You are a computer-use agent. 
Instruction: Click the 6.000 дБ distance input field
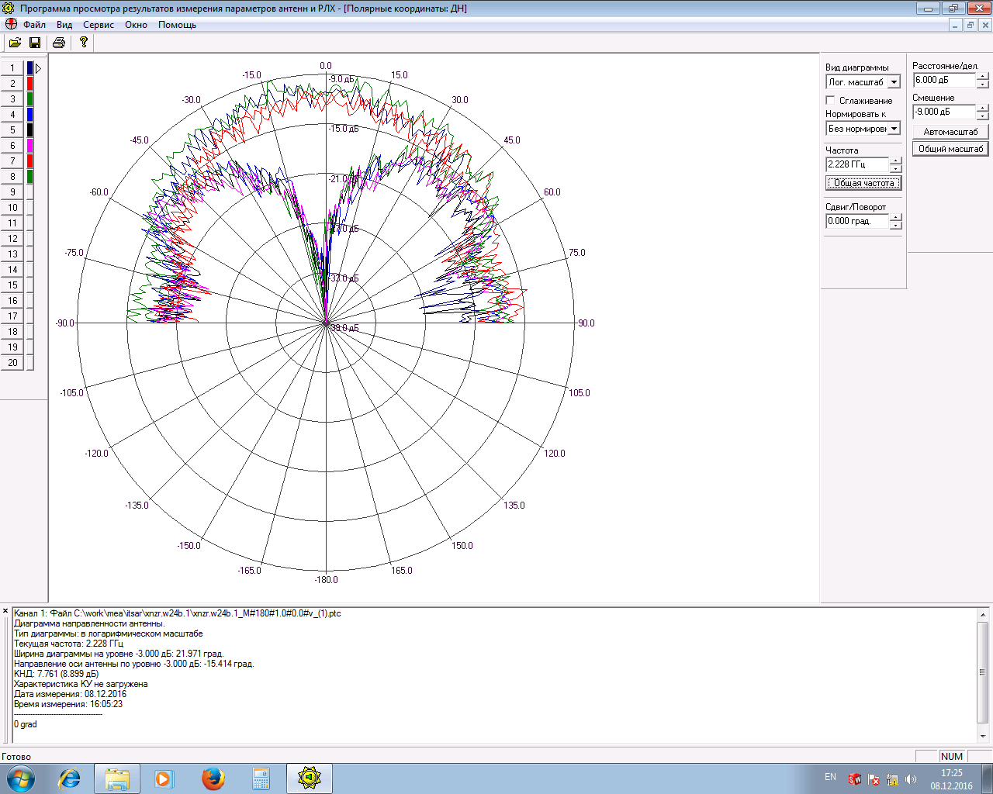coord(944,81)
